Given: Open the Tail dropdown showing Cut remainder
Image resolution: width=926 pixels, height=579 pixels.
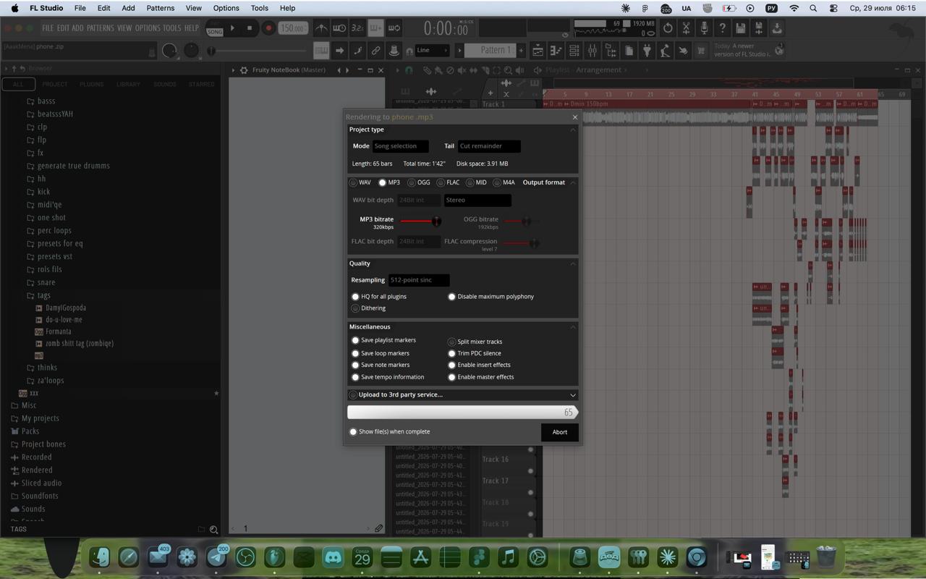Looking at the screenshot, I should click(489, 146).
